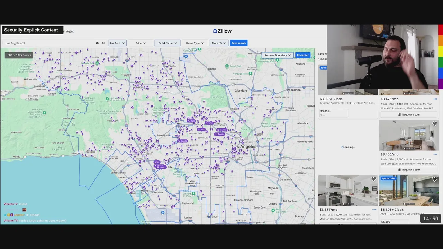This screenshot has width=443, height=249.
Task: Click the Glendale label on map
Action: coord(241,90)
